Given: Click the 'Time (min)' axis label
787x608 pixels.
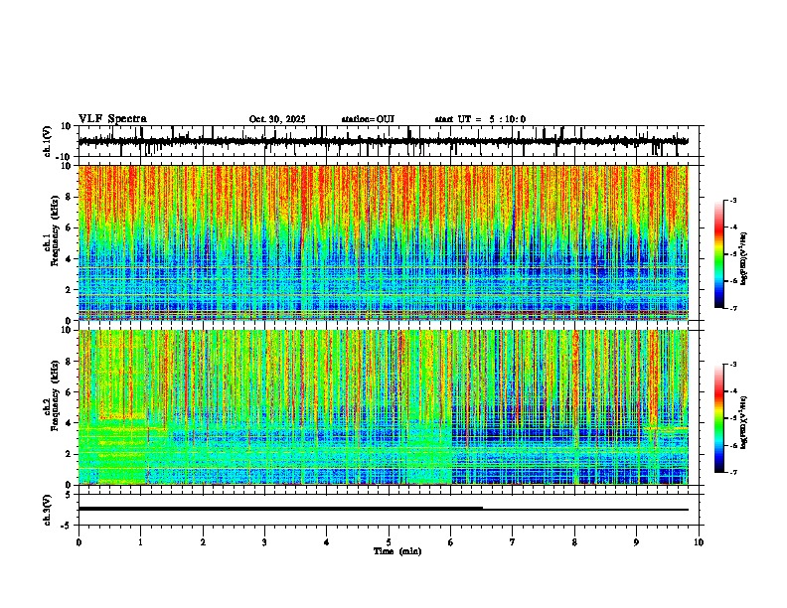Looking at the screenshot, I should [397, 551].
